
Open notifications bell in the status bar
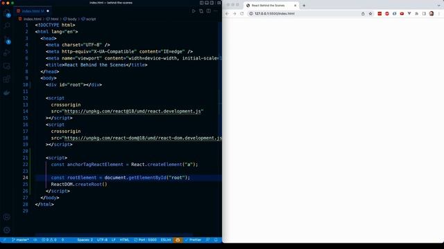coord(216,240)
